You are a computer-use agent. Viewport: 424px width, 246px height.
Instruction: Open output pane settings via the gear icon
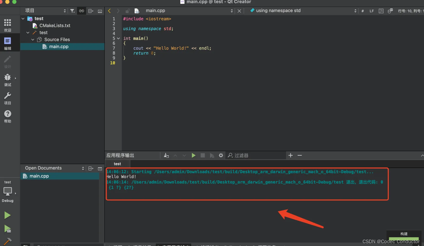221,155
